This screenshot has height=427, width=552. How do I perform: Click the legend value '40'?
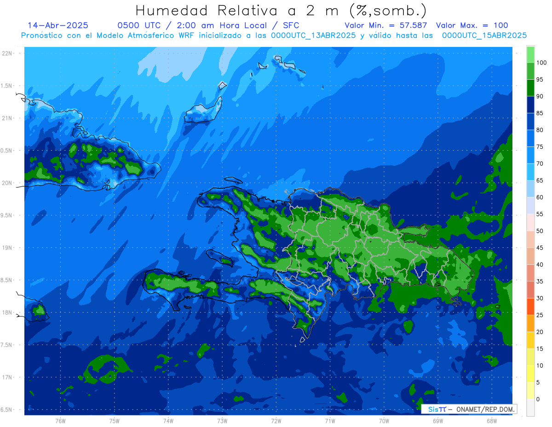click(x=540, y=265)
